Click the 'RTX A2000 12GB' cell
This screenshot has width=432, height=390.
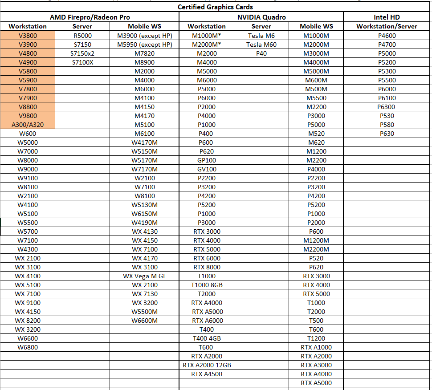[x=207, y=365]
